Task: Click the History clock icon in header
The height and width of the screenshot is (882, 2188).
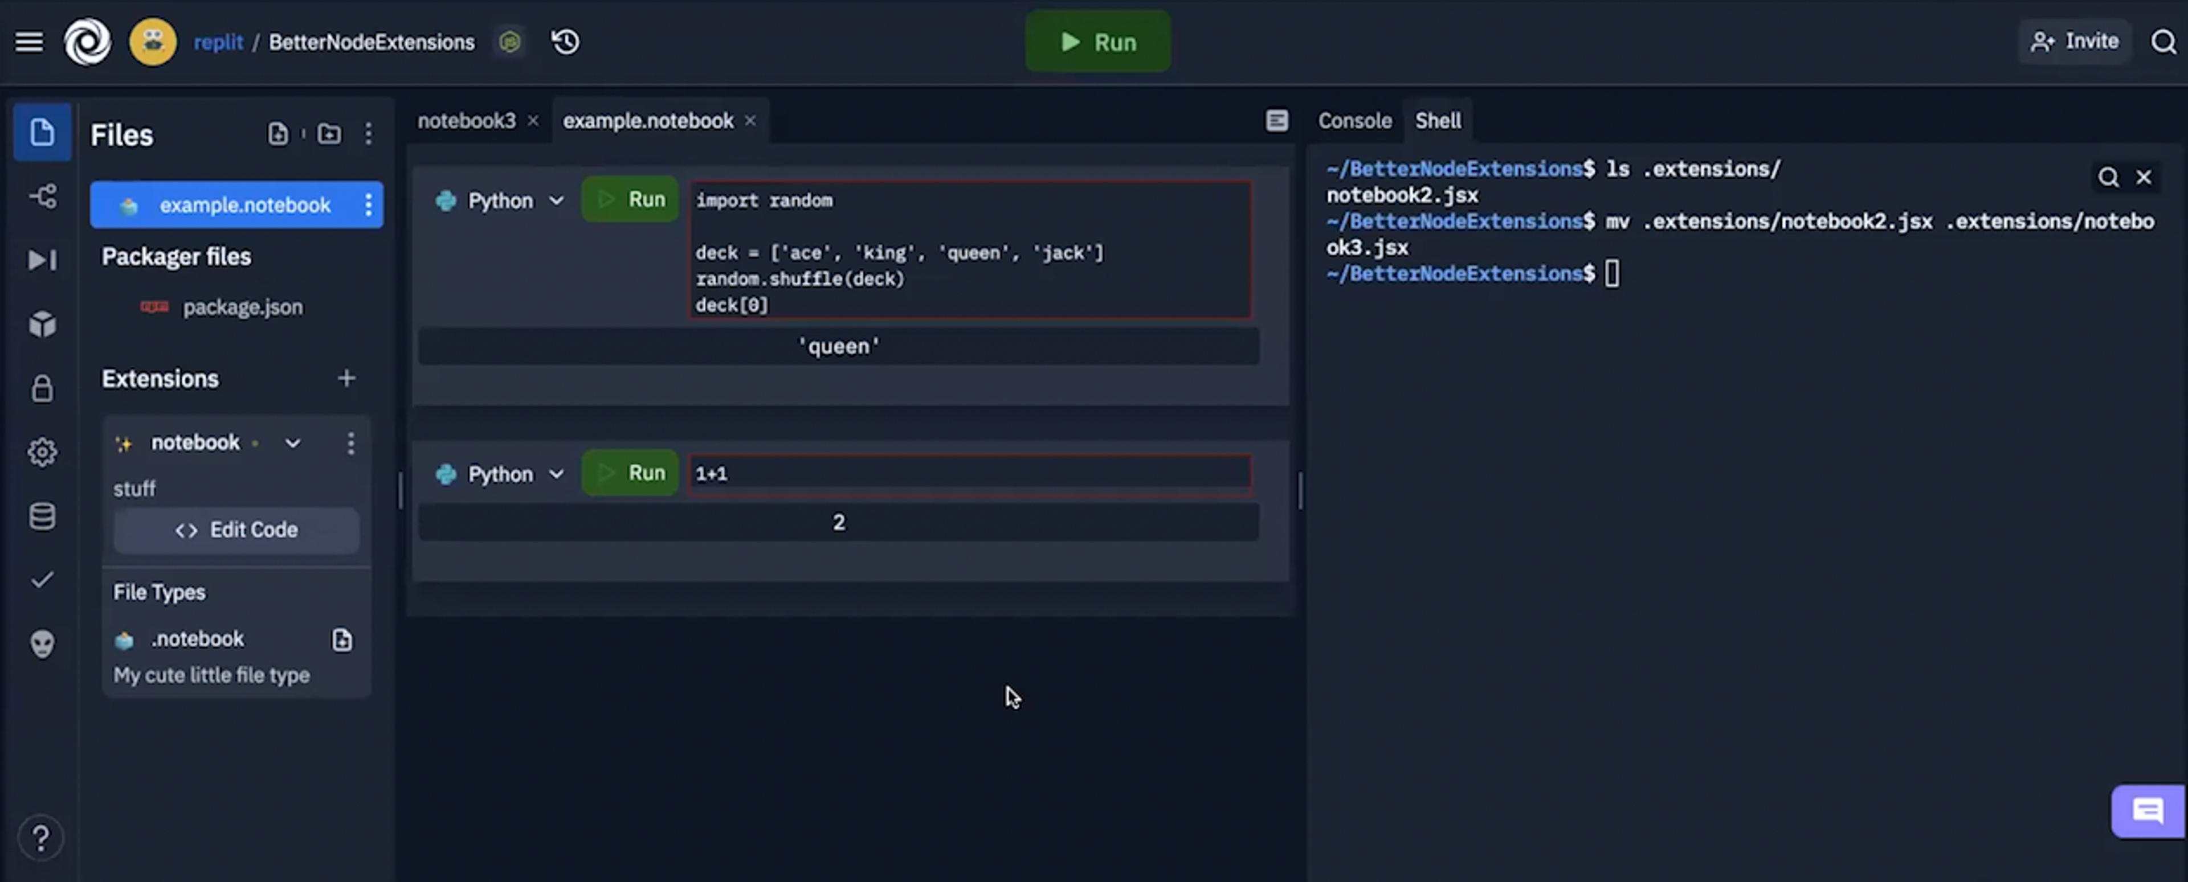Action: coord(565,42)
